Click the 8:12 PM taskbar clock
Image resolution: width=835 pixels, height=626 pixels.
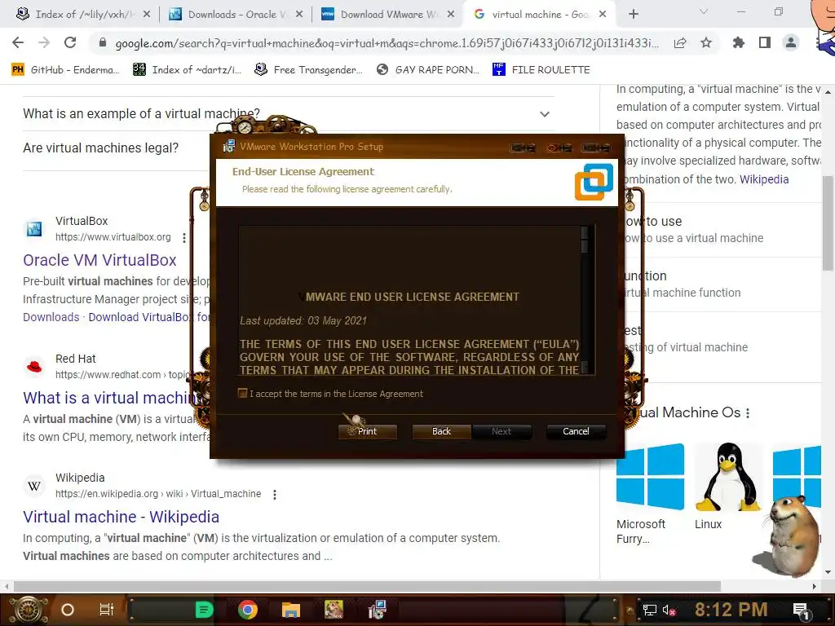pyautogui.click(x=731, y=610)
